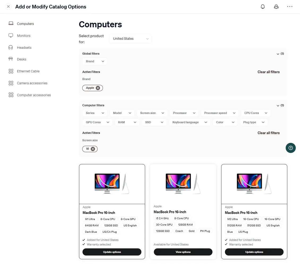Viewport: 300px width, 264px height.
Task: Click the grid icon beside Ethernet Cable
Action: (11, 71)
